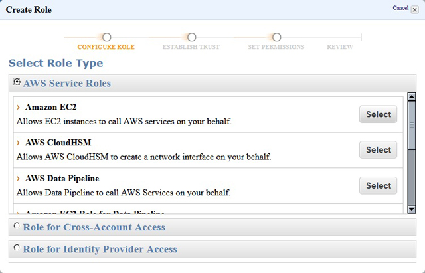This screenshot has width=425, height=273.
Task: Open the SET PERMISSIONS step label
Action: pyautogui.click(x=276, y=47)
